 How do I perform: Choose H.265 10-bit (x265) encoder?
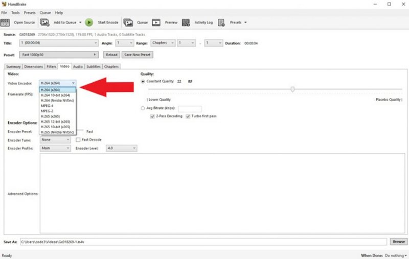click(x=58, y=127)
